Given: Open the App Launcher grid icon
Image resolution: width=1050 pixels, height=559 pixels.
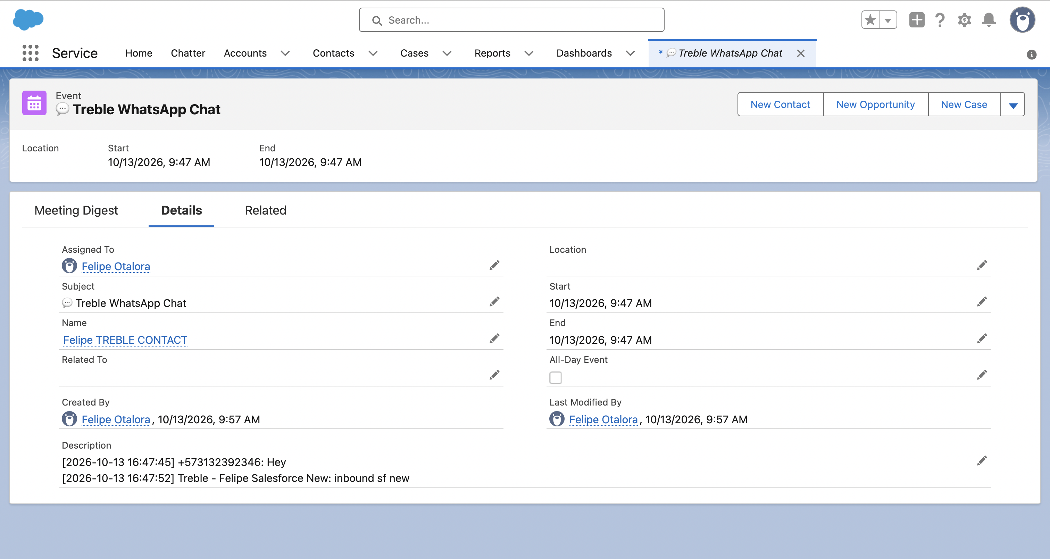Looking at the screenshot, I should pyautogui.click(x=30, y=53).
